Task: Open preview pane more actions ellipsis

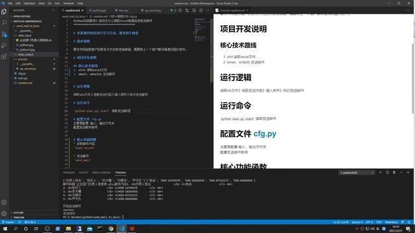Action: [408, 10]
